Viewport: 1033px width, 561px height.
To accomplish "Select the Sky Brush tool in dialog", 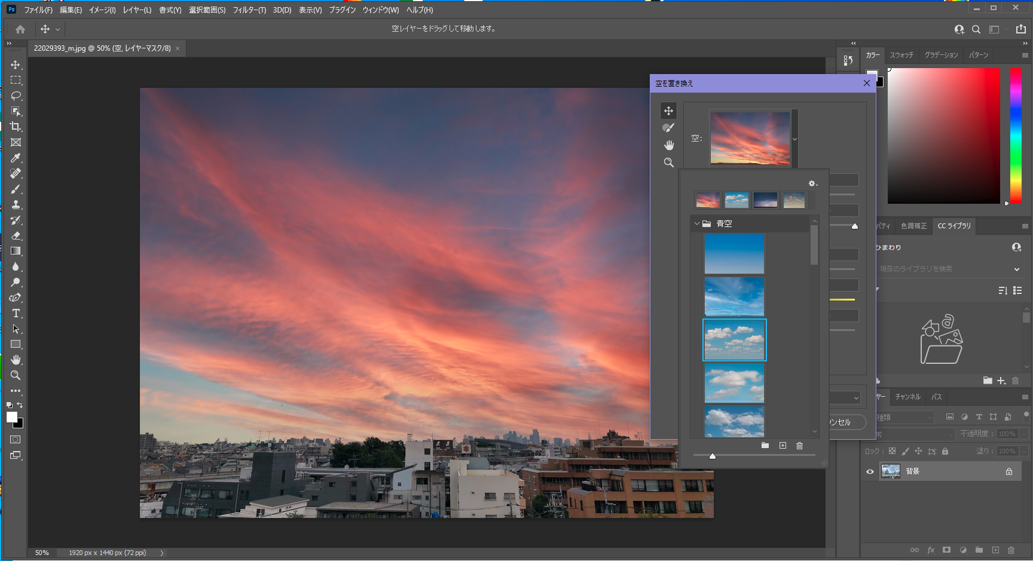I will pos(668,128).
